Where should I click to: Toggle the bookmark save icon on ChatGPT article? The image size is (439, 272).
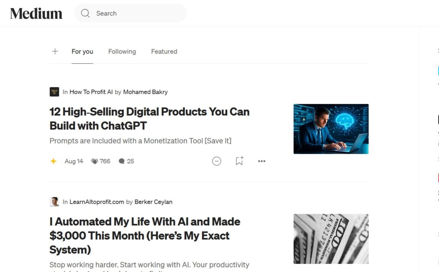pyautogui.click(x=239, y=161)
